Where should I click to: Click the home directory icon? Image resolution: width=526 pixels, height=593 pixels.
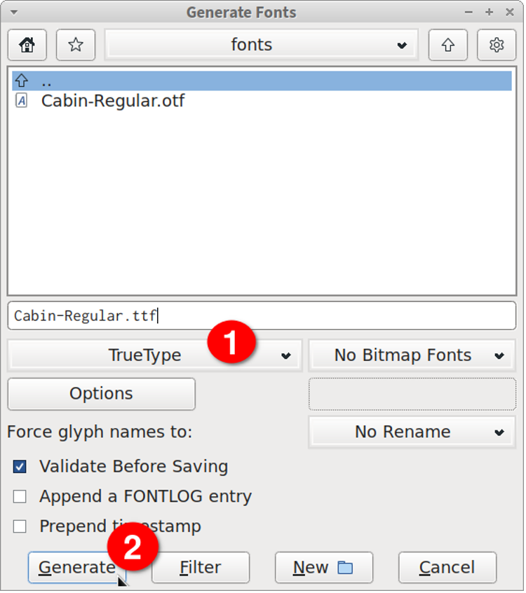26,44
